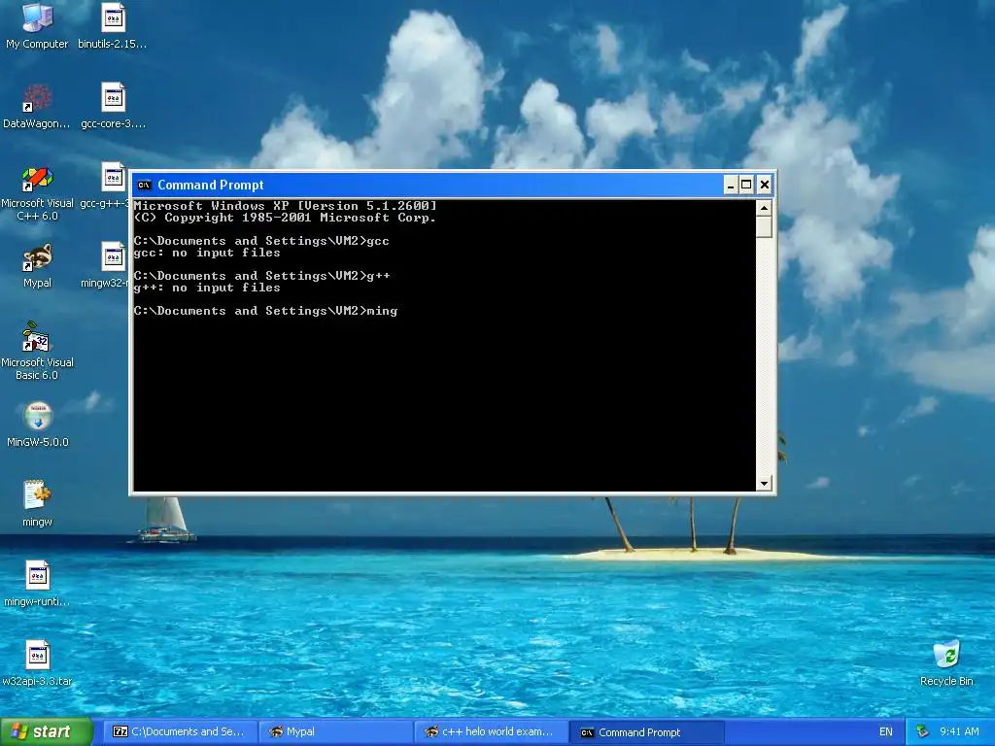Image resolution: width=995 pixels, height=746 pixels.
Task: Select the gcc-g++ archive desktop icon
Action: (x=113, y=178)
